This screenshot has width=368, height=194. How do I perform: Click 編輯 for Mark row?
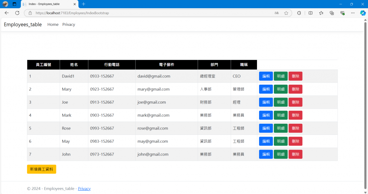(x=266, y=115)
